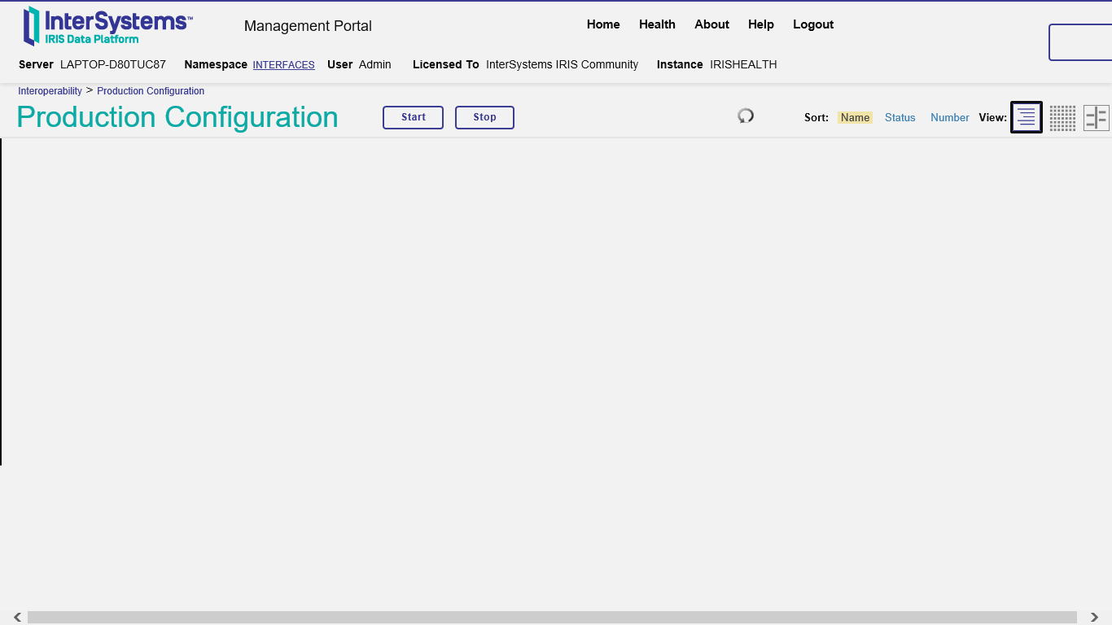Open the INTERFACES namespace link
The width and height of the screenshot is (1112, 625).
[x=283, y=65]
